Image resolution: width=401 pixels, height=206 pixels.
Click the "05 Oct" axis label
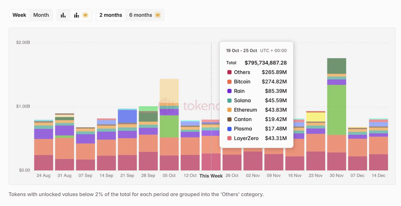click(x=169, y=175)
